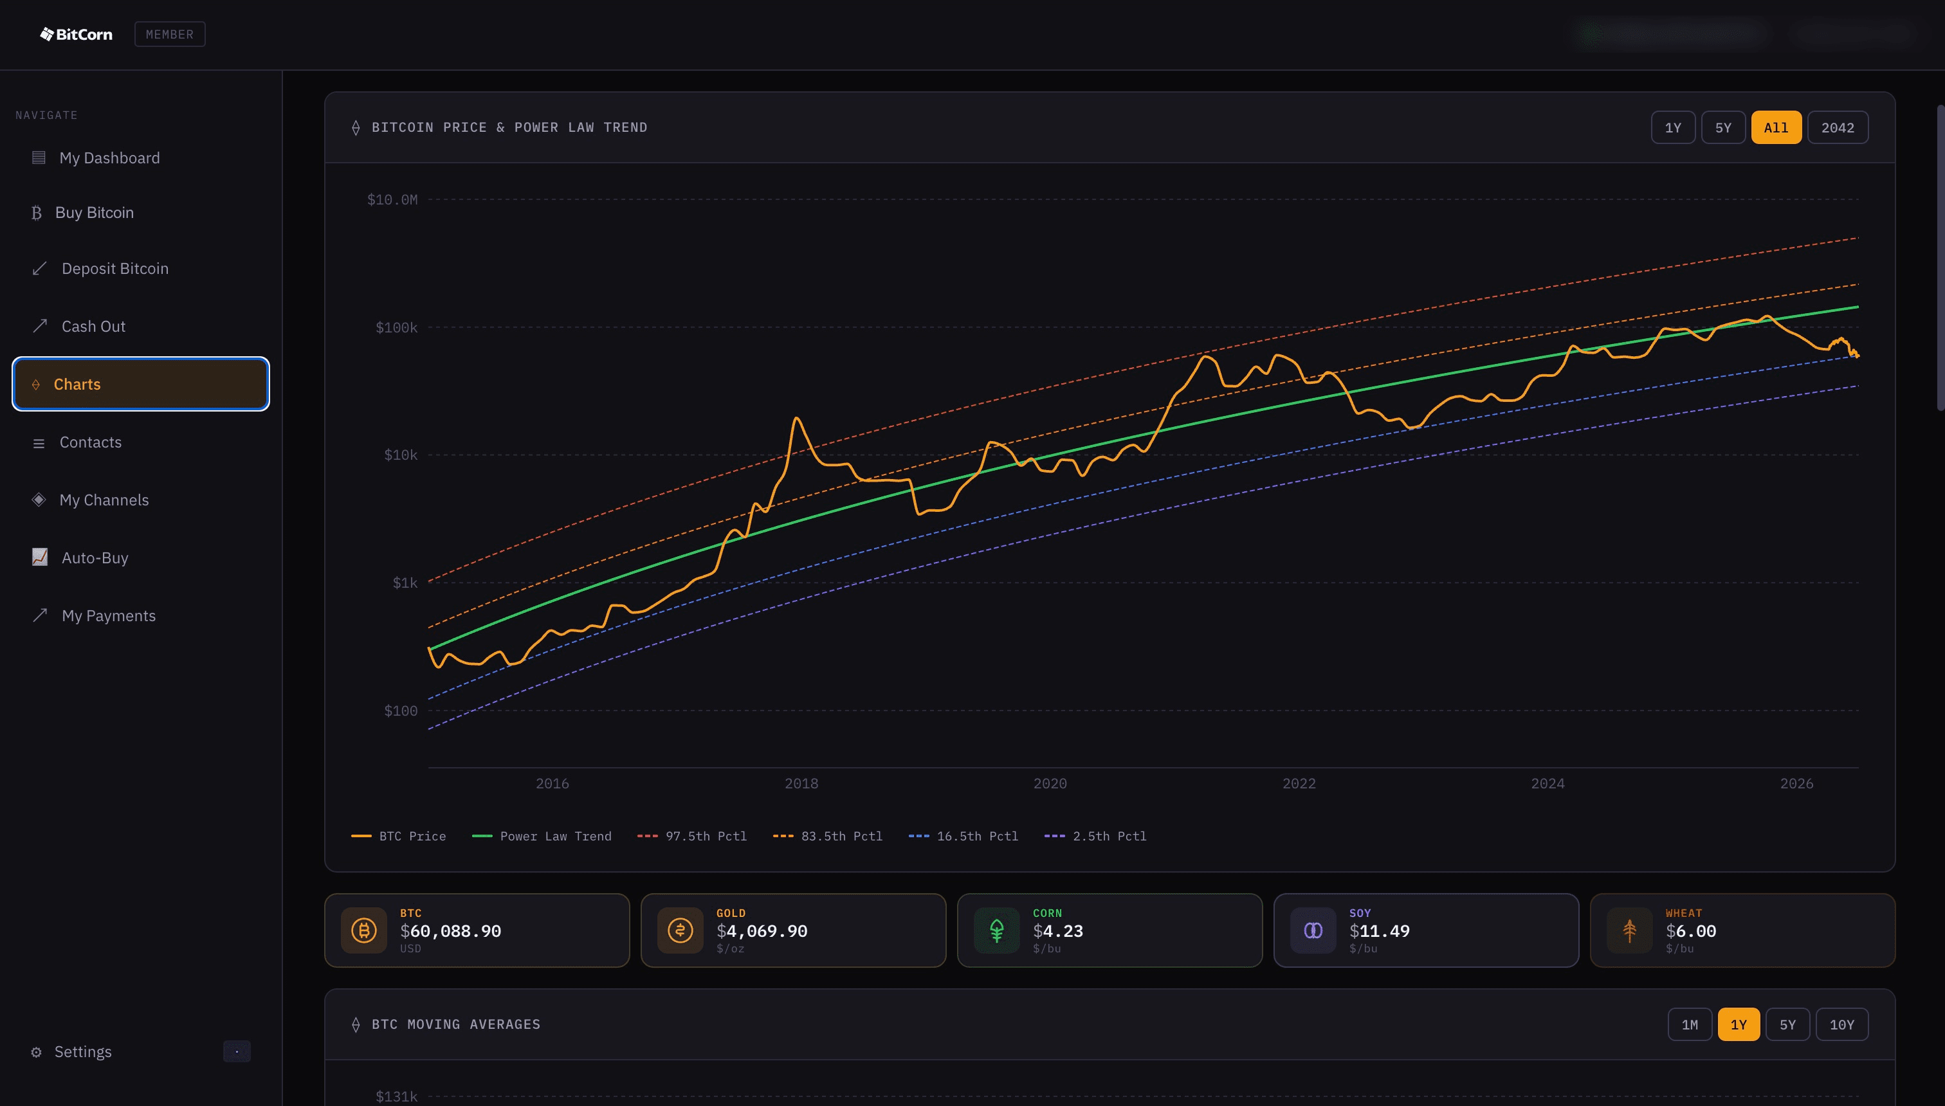Click the Soy price $11.49
The image size is (1945, 1106).
pos(1380,931)
